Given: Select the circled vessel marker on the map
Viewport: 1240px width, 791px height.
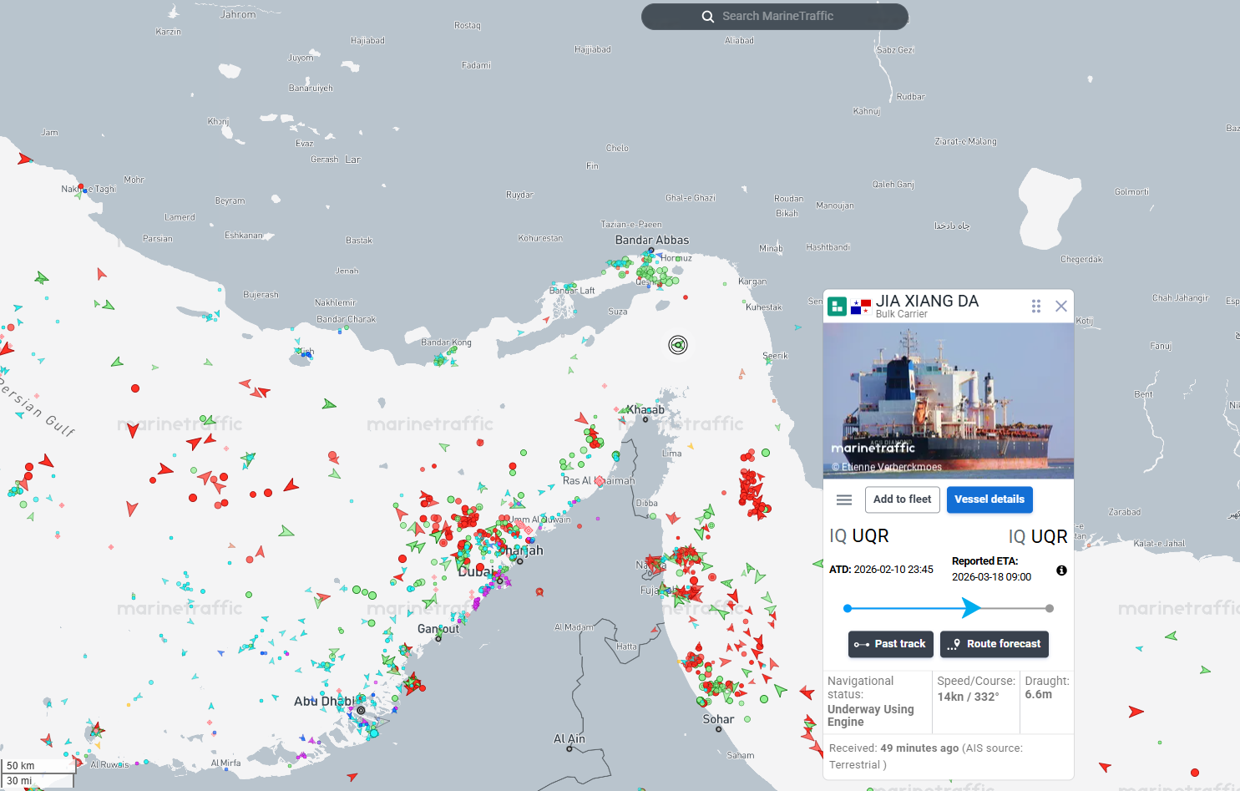Looking at the screenshot, I should [678, 345].
